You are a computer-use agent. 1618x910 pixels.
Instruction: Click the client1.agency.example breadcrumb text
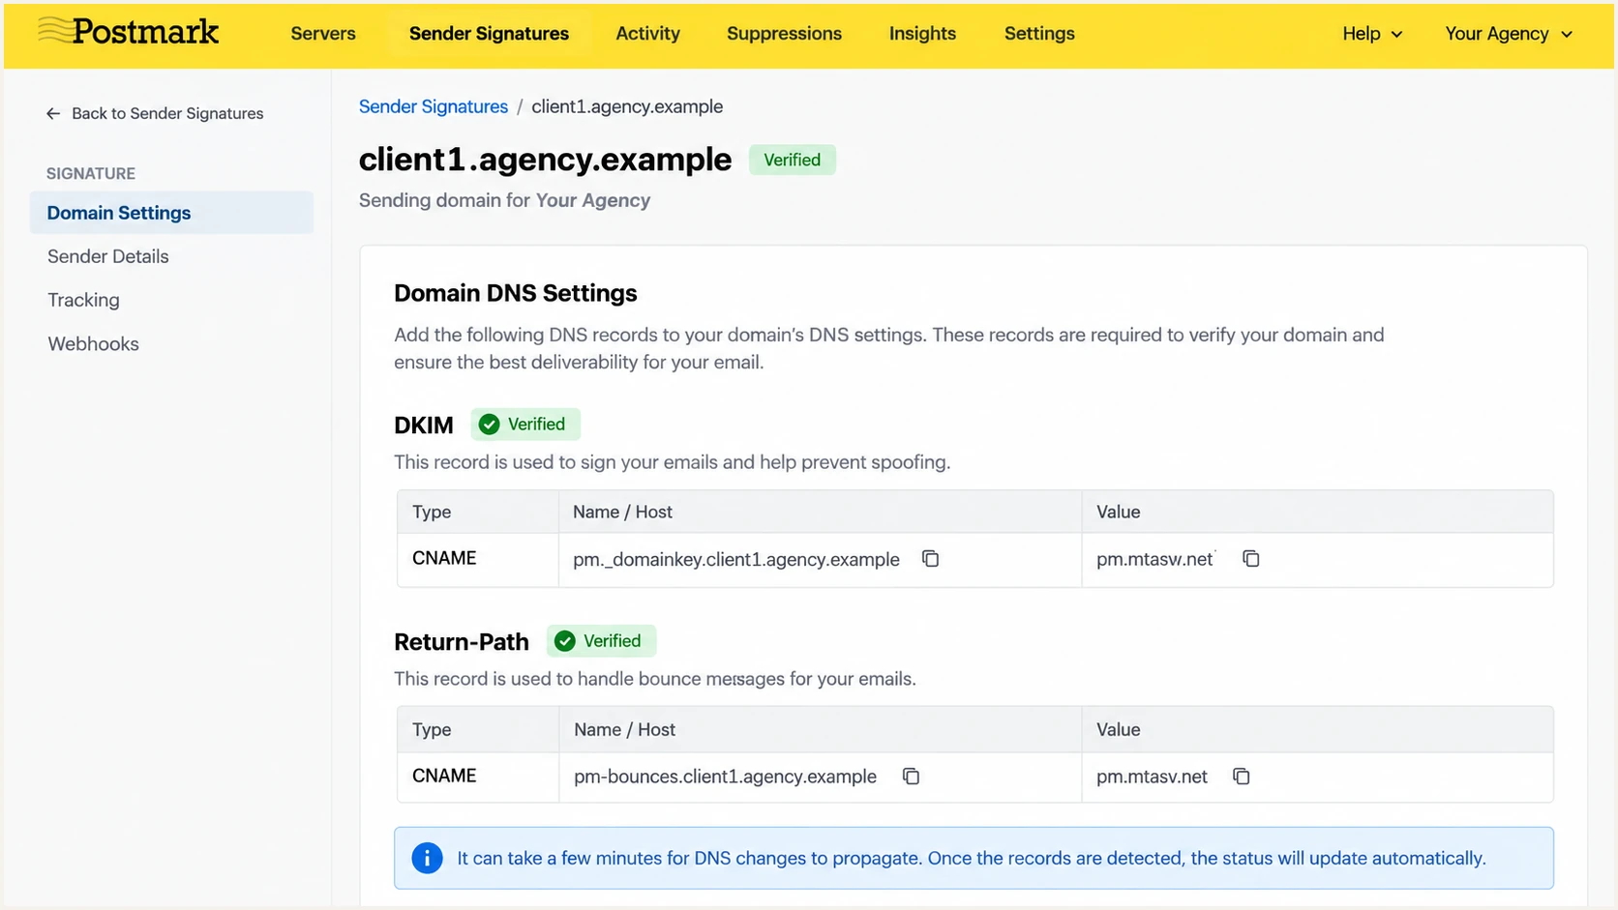(x=627, y=106)
